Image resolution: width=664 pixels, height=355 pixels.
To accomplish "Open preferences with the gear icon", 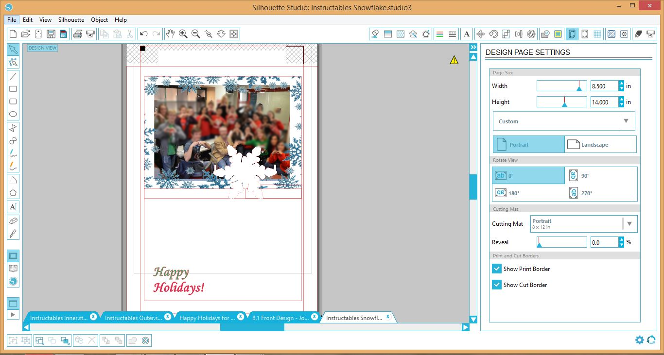I will pyautogui.click(x=640, y=340).
